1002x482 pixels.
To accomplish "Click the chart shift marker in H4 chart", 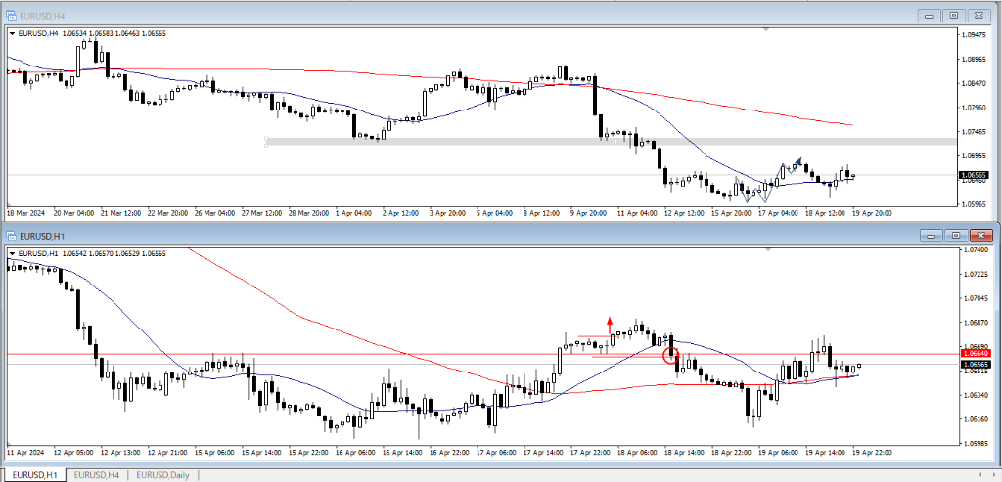I will pos(767,30).
